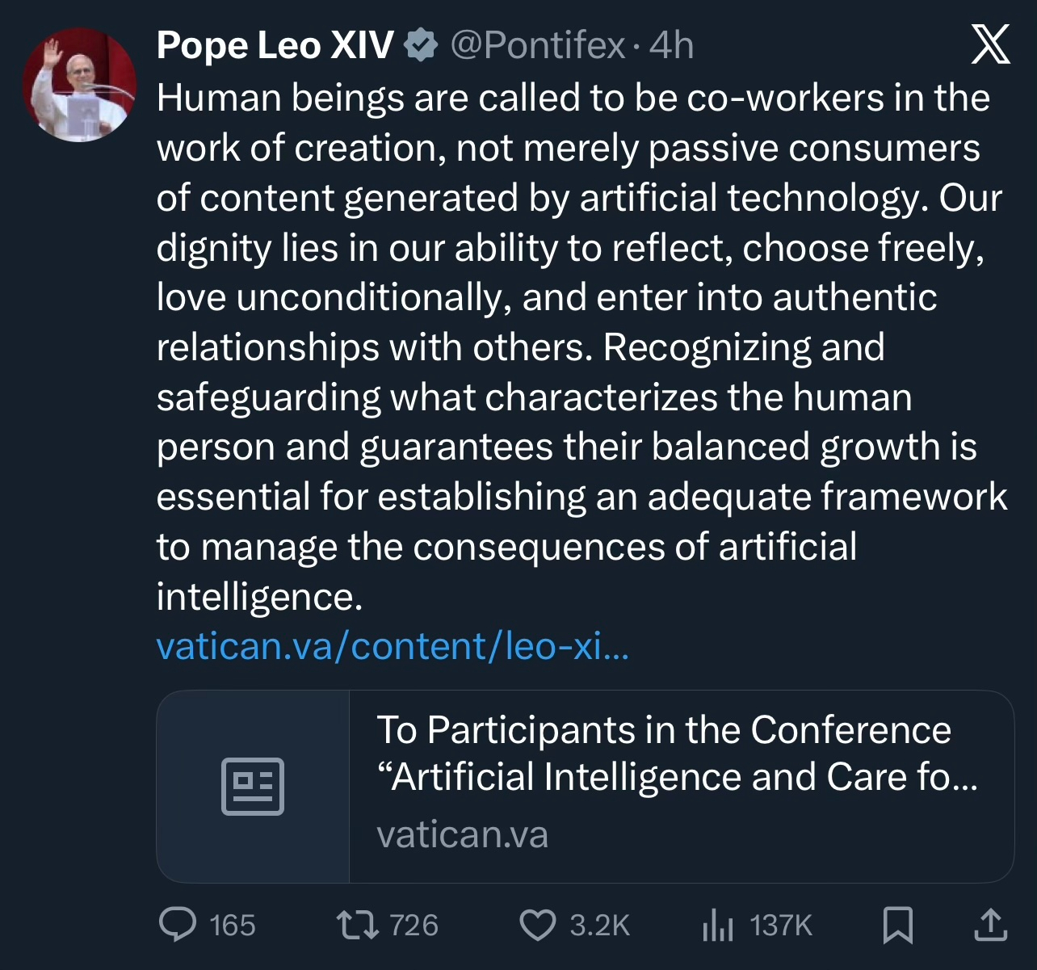
Task: Click the blue verified badge
Action: 421,45
